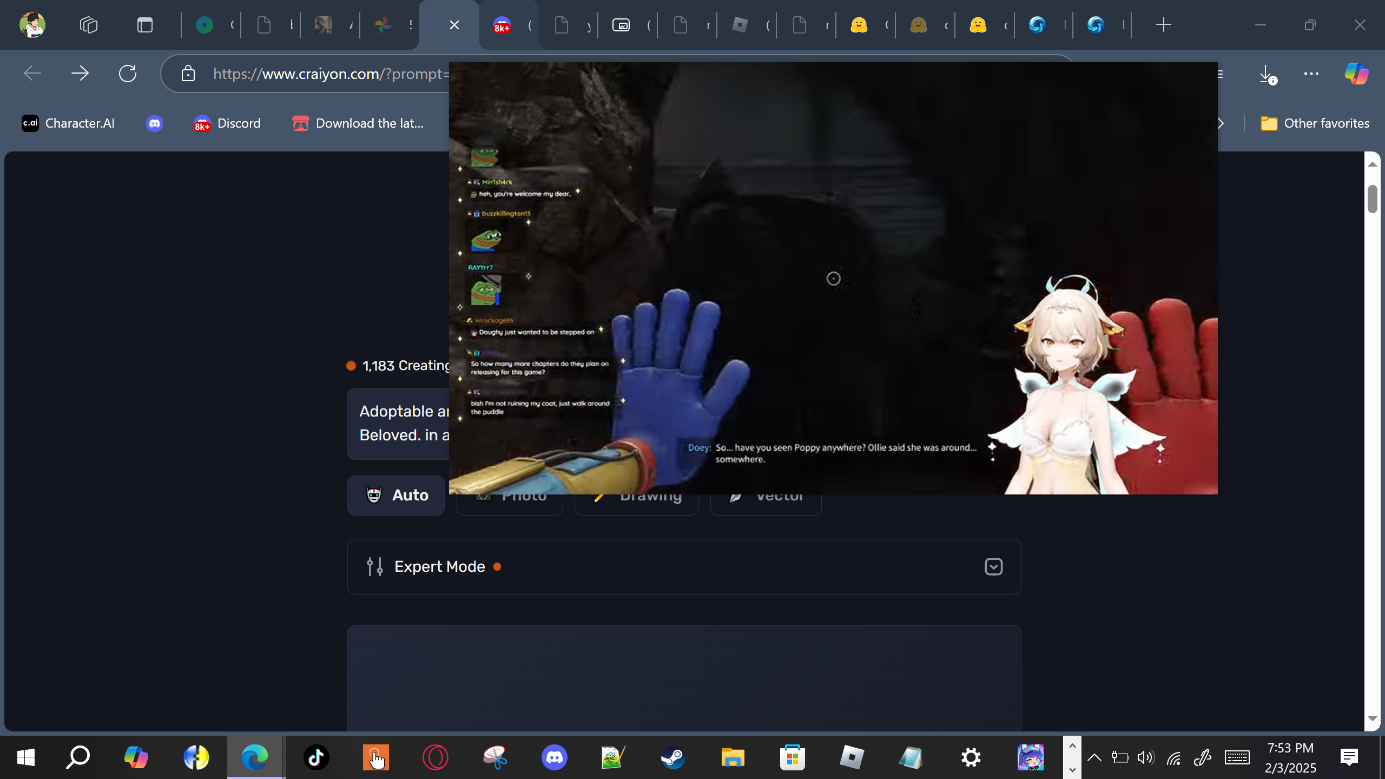1385x779 pixels.
Task: Open Windows taskbar Search
Action: coord(78,757)
